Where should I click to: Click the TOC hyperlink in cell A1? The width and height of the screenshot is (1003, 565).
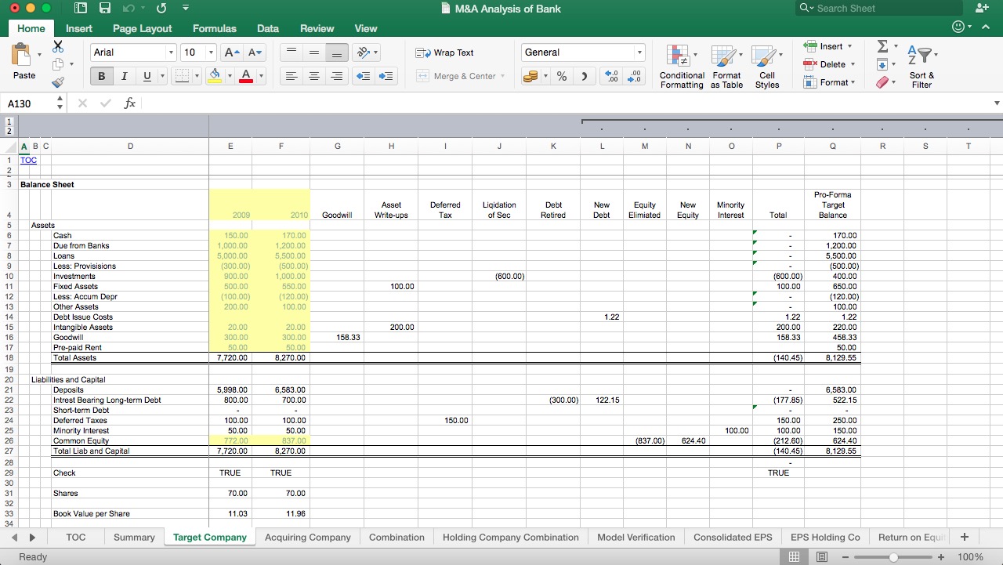[28, 160]
